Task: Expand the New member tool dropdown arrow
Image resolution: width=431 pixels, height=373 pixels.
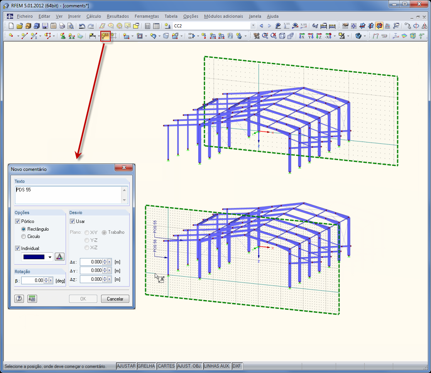Action: point(40,36)
